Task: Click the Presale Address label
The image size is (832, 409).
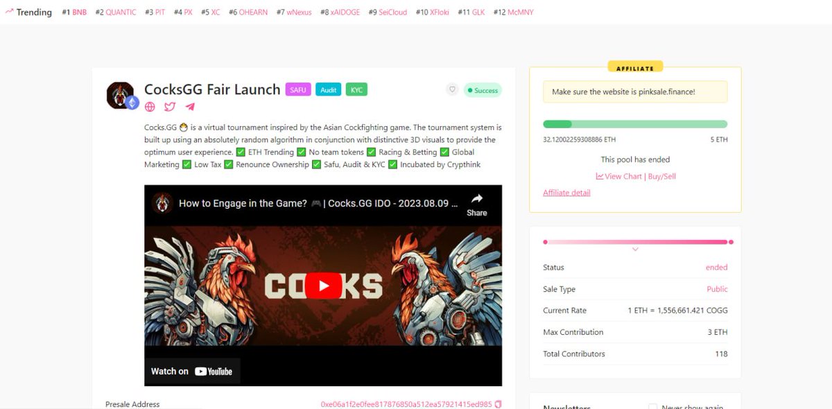Action: coord(132,404)
